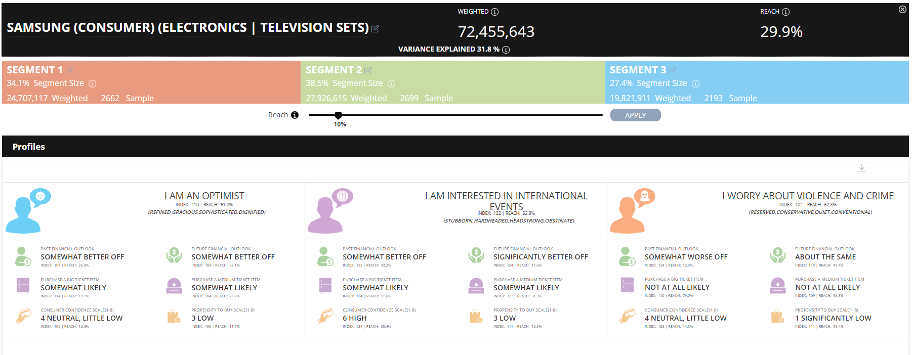
Task: Click Medium Ticket Item icon in the optimist profile
Action: [174, 286]
